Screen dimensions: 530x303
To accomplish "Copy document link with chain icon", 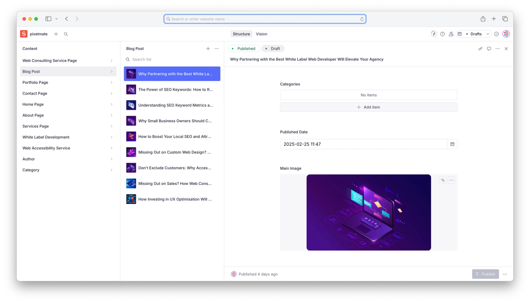I will [x=480, y=49].
